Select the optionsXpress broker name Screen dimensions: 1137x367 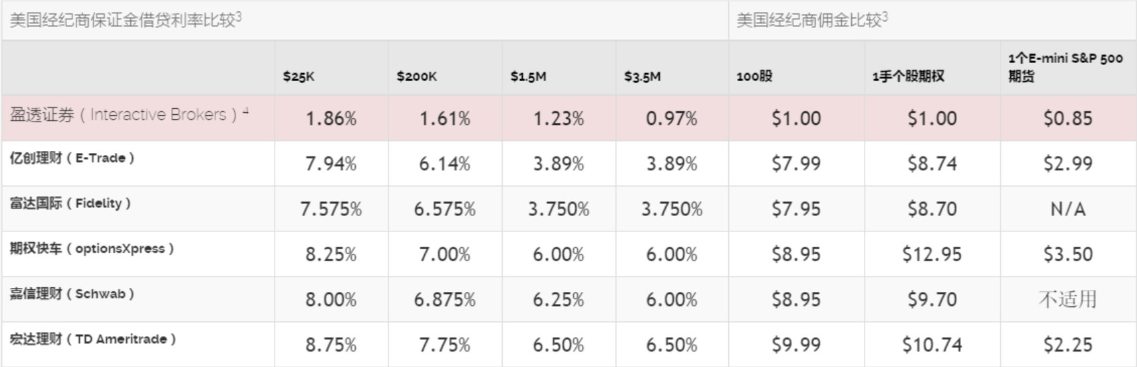pos(91,249)
